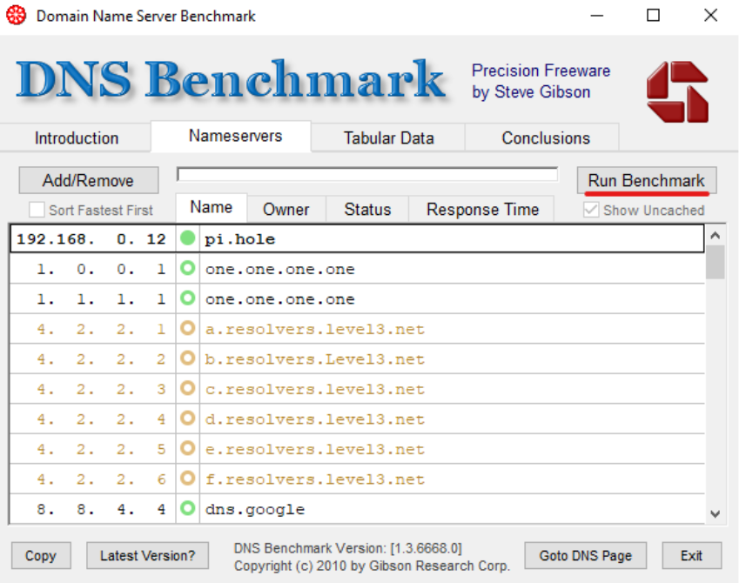This screenshot has height=583, width=739.
Task: Select the 1.1.1.1 IP address
Action: pos(101,298)
